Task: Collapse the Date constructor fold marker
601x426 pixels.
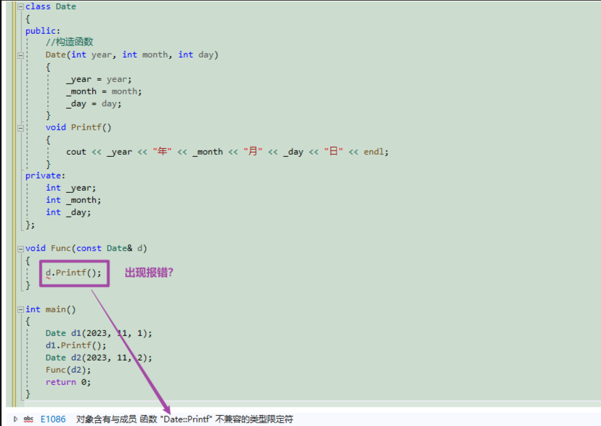Action: (21, 55)
